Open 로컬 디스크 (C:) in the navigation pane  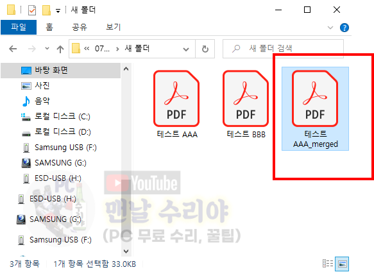60,117
